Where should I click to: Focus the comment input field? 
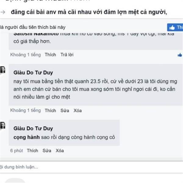click(91, 167)
